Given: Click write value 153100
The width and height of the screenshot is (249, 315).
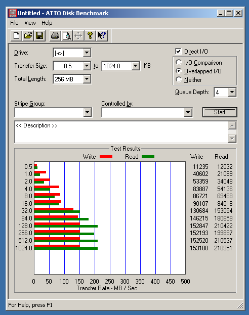Looking at the screenshot, I should point(199,248).
